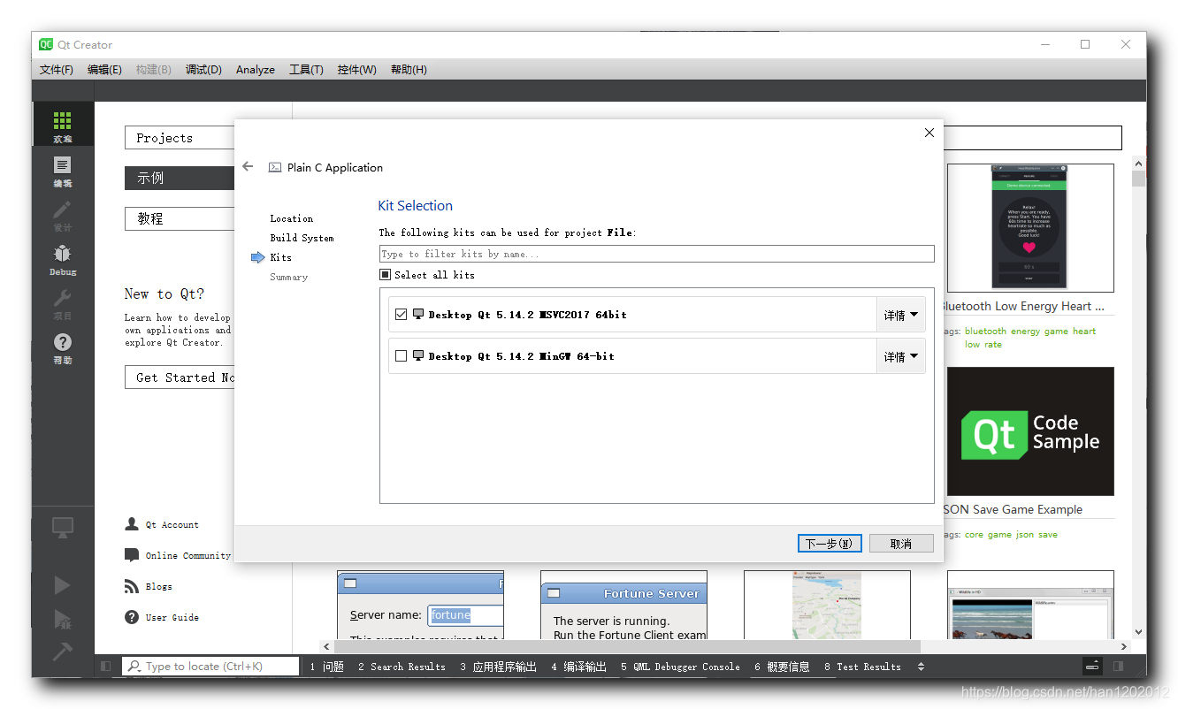
Task: Click the progress details toggle icon
Action: (x=1093, y=667)
